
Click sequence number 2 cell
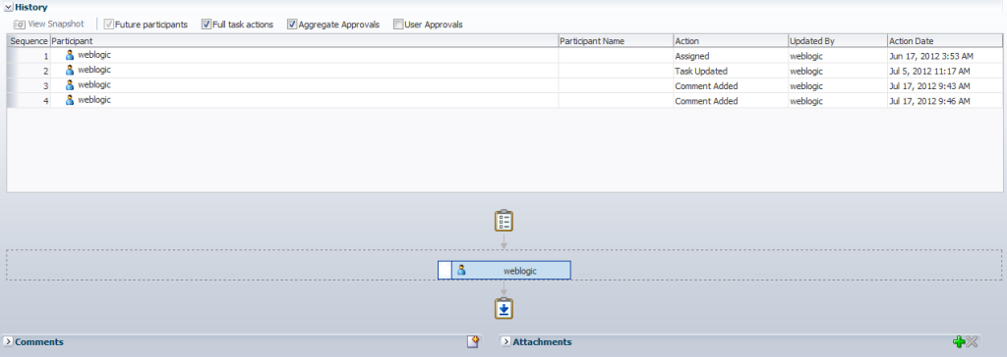tap(30, 71)
